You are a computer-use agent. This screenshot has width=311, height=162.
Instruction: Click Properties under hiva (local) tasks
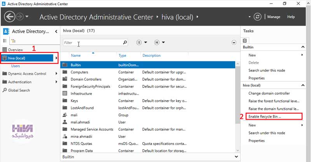[x=257, y=141]
